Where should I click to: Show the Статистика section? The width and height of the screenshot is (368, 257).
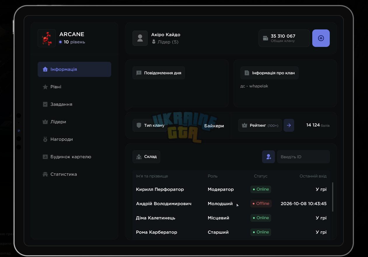[x=74, y=174]
